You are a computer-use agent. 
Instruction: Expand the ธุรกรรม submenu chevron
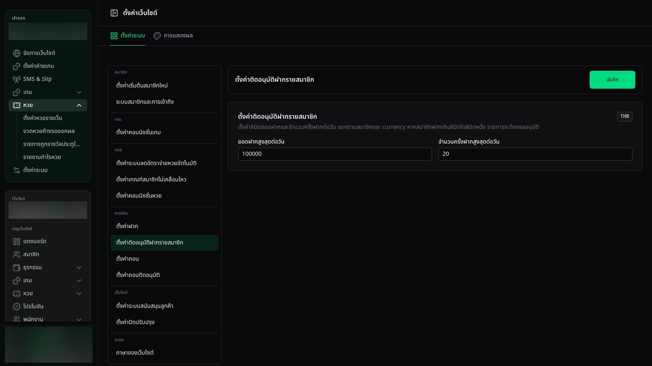[79, 268]
